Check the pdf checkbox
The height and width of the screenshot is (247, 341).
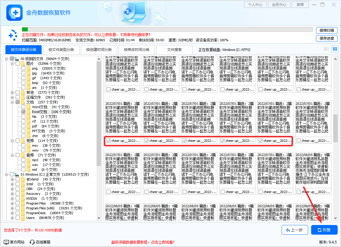tap(23, 126)
